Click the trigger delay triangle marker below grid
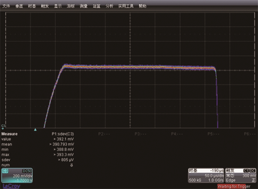The image size is (258, 189). 35,130
